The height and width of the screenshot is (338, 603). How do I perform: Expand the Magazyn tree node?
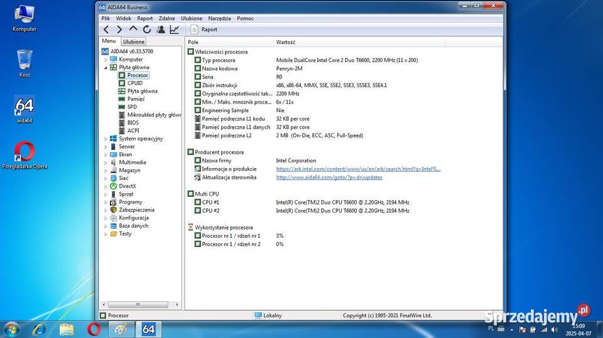pos(106,171)
